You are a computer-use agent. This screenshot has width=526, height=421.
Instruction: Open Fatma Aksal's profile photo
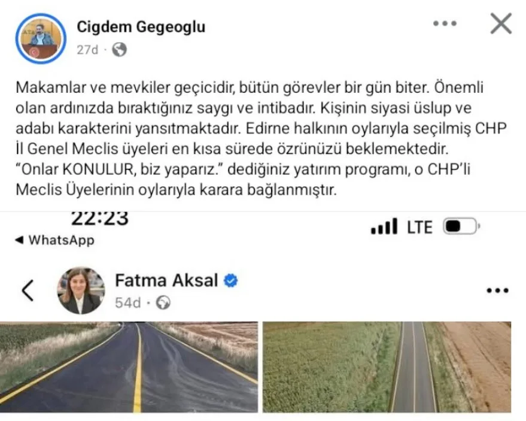81,290
